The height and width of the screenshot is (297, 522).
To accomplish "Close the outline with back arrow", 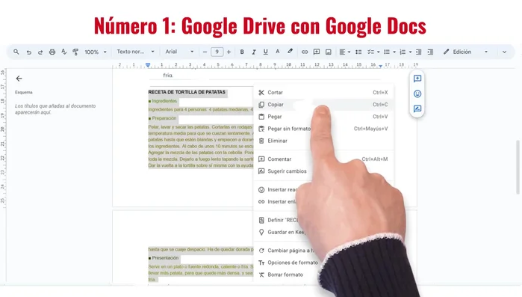I will tap(19, 79).
